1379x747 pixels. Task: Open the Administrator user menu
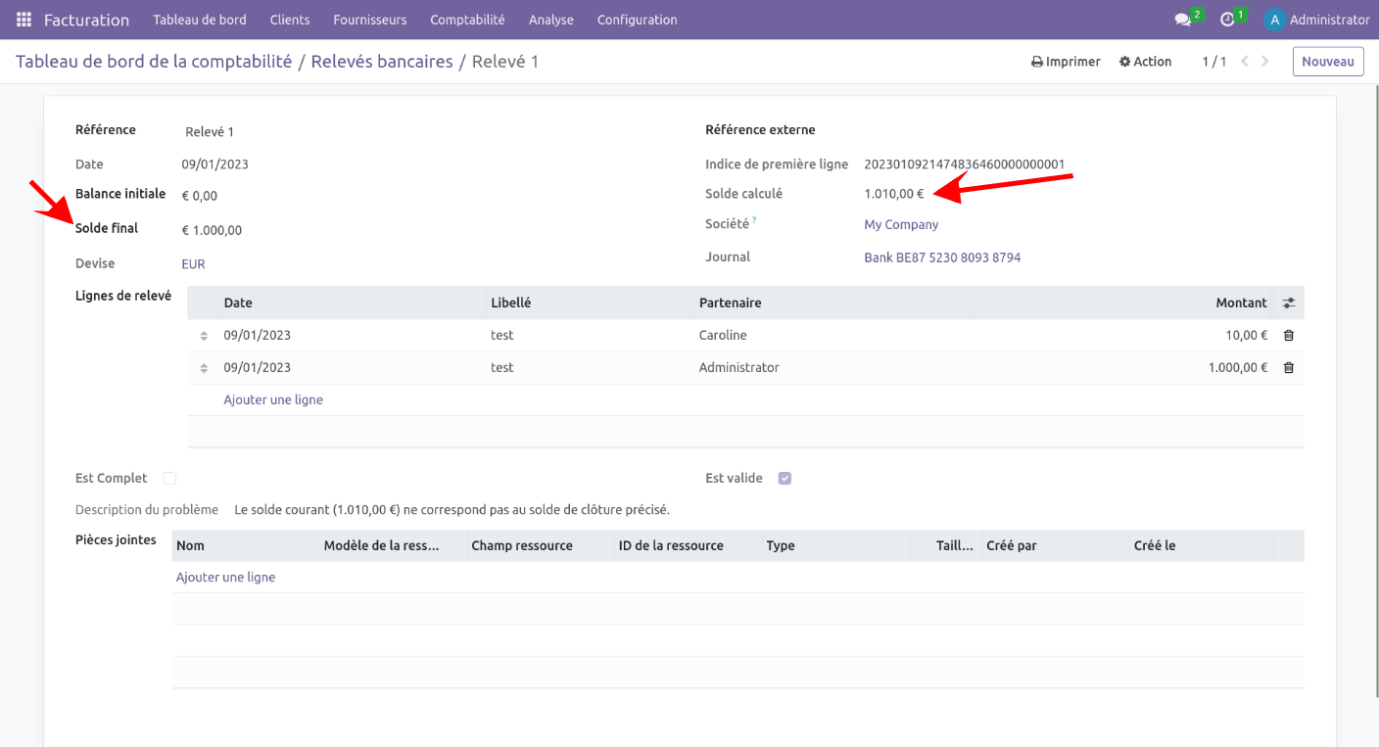pyautogui.click(x=1317, y=20)
